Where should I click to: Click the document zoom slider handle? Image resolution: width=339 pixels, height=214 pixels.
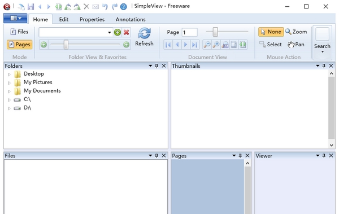(215, 32)
